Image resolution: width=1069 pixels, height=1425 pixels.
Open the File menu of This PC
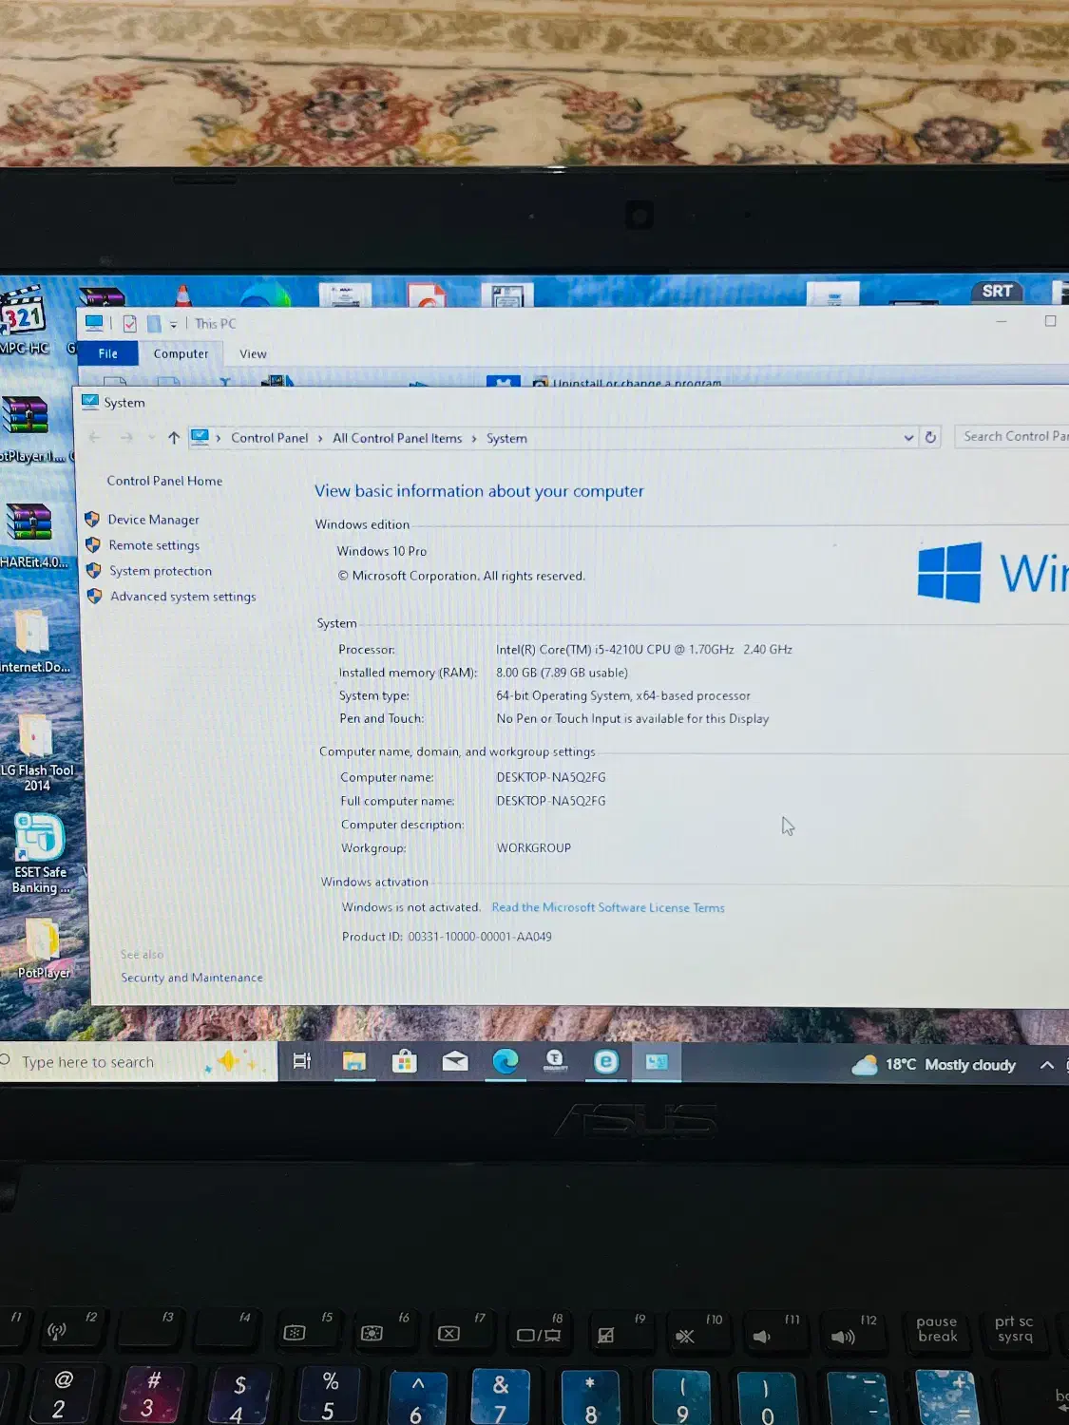click(107, 353)
